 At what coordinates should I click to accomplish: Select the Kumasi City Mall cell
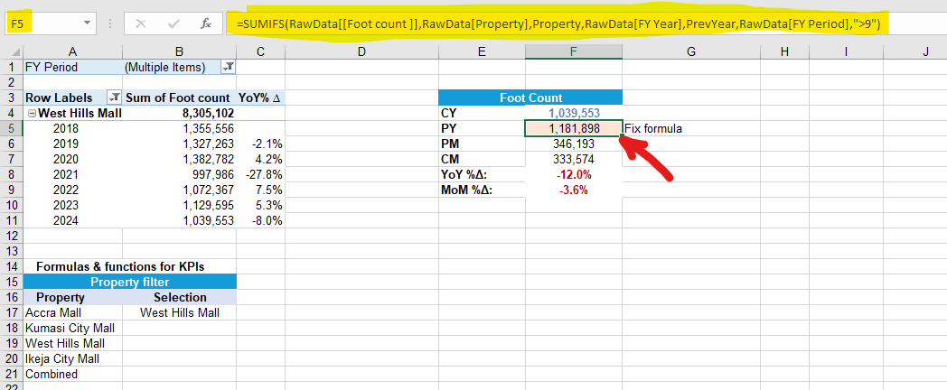pyautogui.click(x=72, y=328)
